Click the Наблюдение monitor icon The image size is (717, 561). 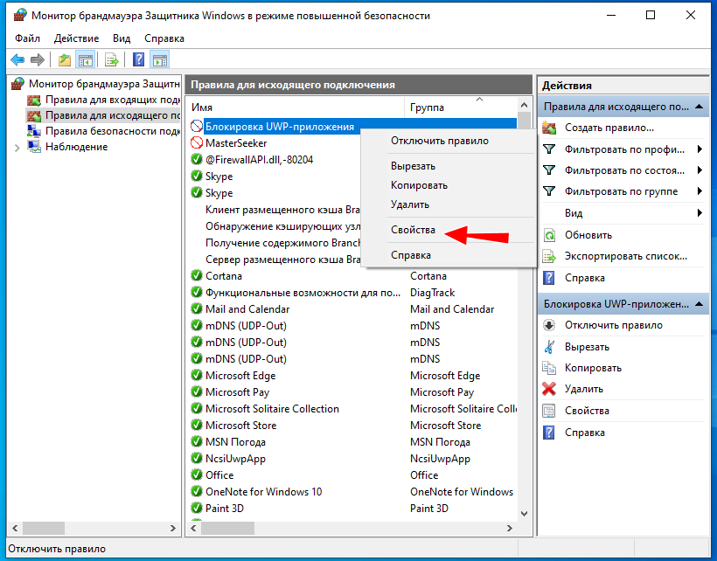[x=34, y=147]
